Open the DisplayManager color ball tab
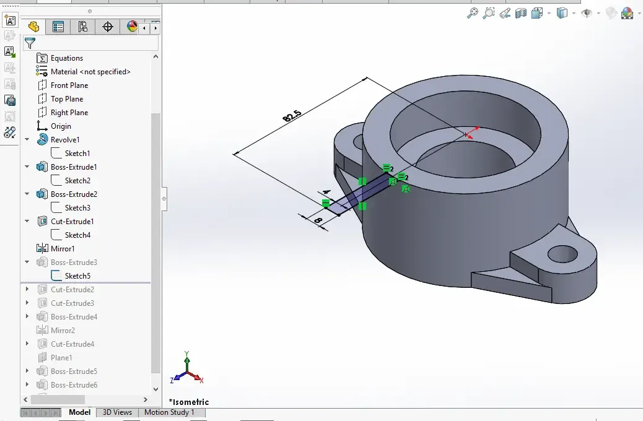Viewport: 643px width, 421px height. (132, 27)
